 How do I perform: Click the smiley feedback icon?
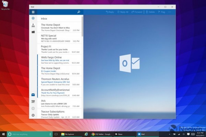point(33,108)
